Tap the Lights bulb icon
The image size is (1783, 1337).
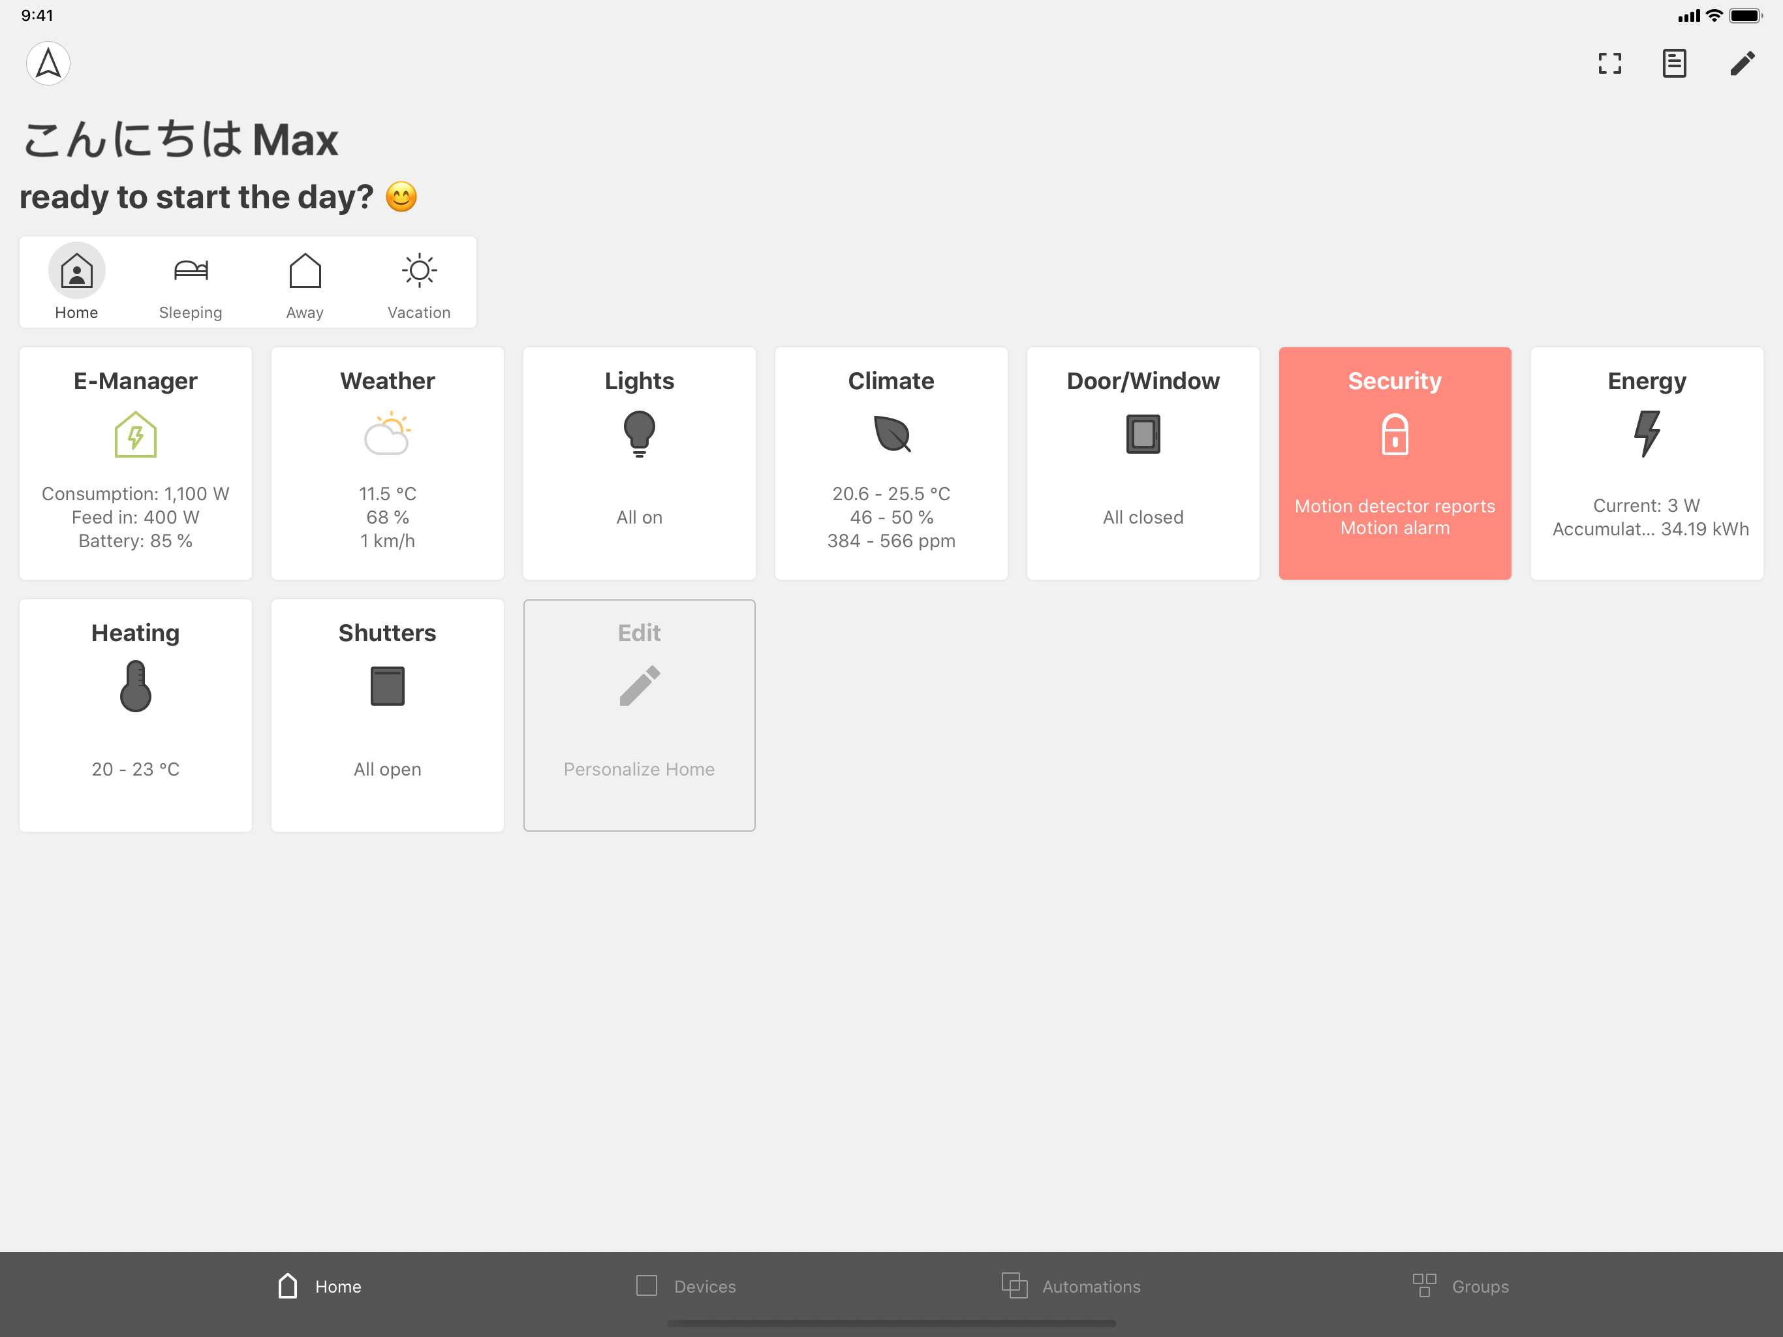click(x=639, y=434)
